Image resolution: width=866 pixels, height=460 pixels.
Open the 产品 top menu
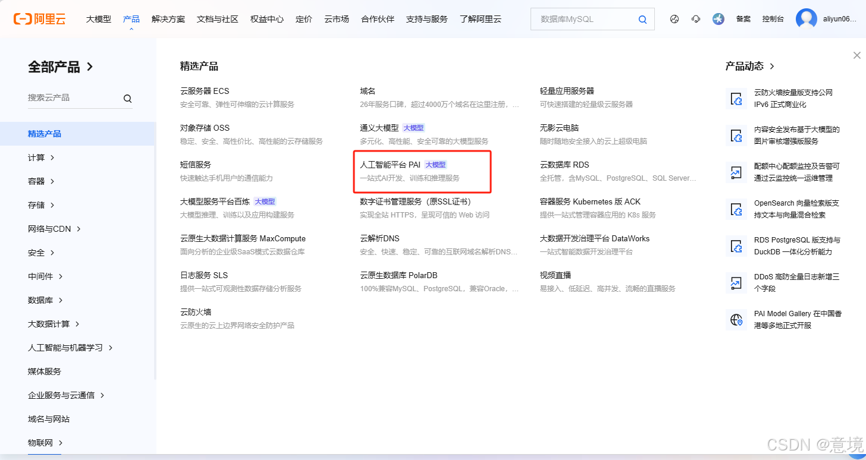131,19
